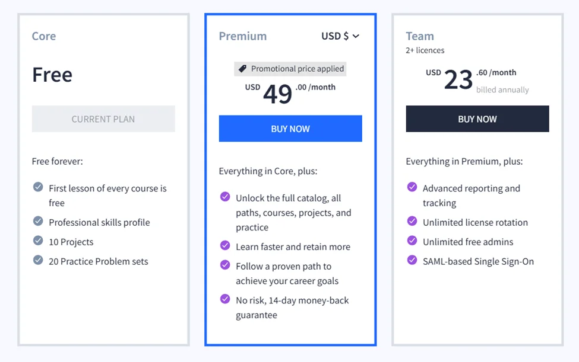Screen dimensions: 579x362
Task: Click the CURRENT PLAN button
Action: (x=103, y=119)
